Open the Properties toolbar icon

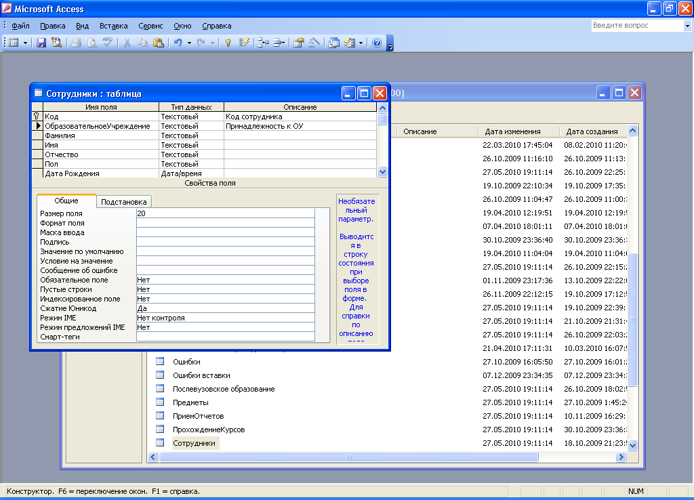pyautogui.click(x=299, y=43)
